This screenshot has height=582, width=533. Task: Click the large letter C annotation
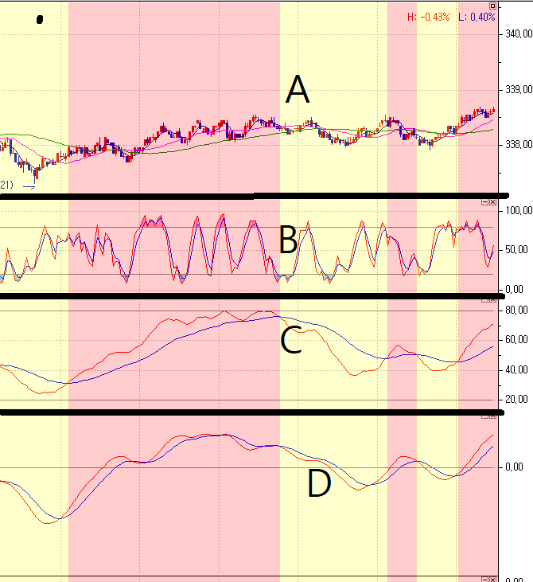click(290, 341)
